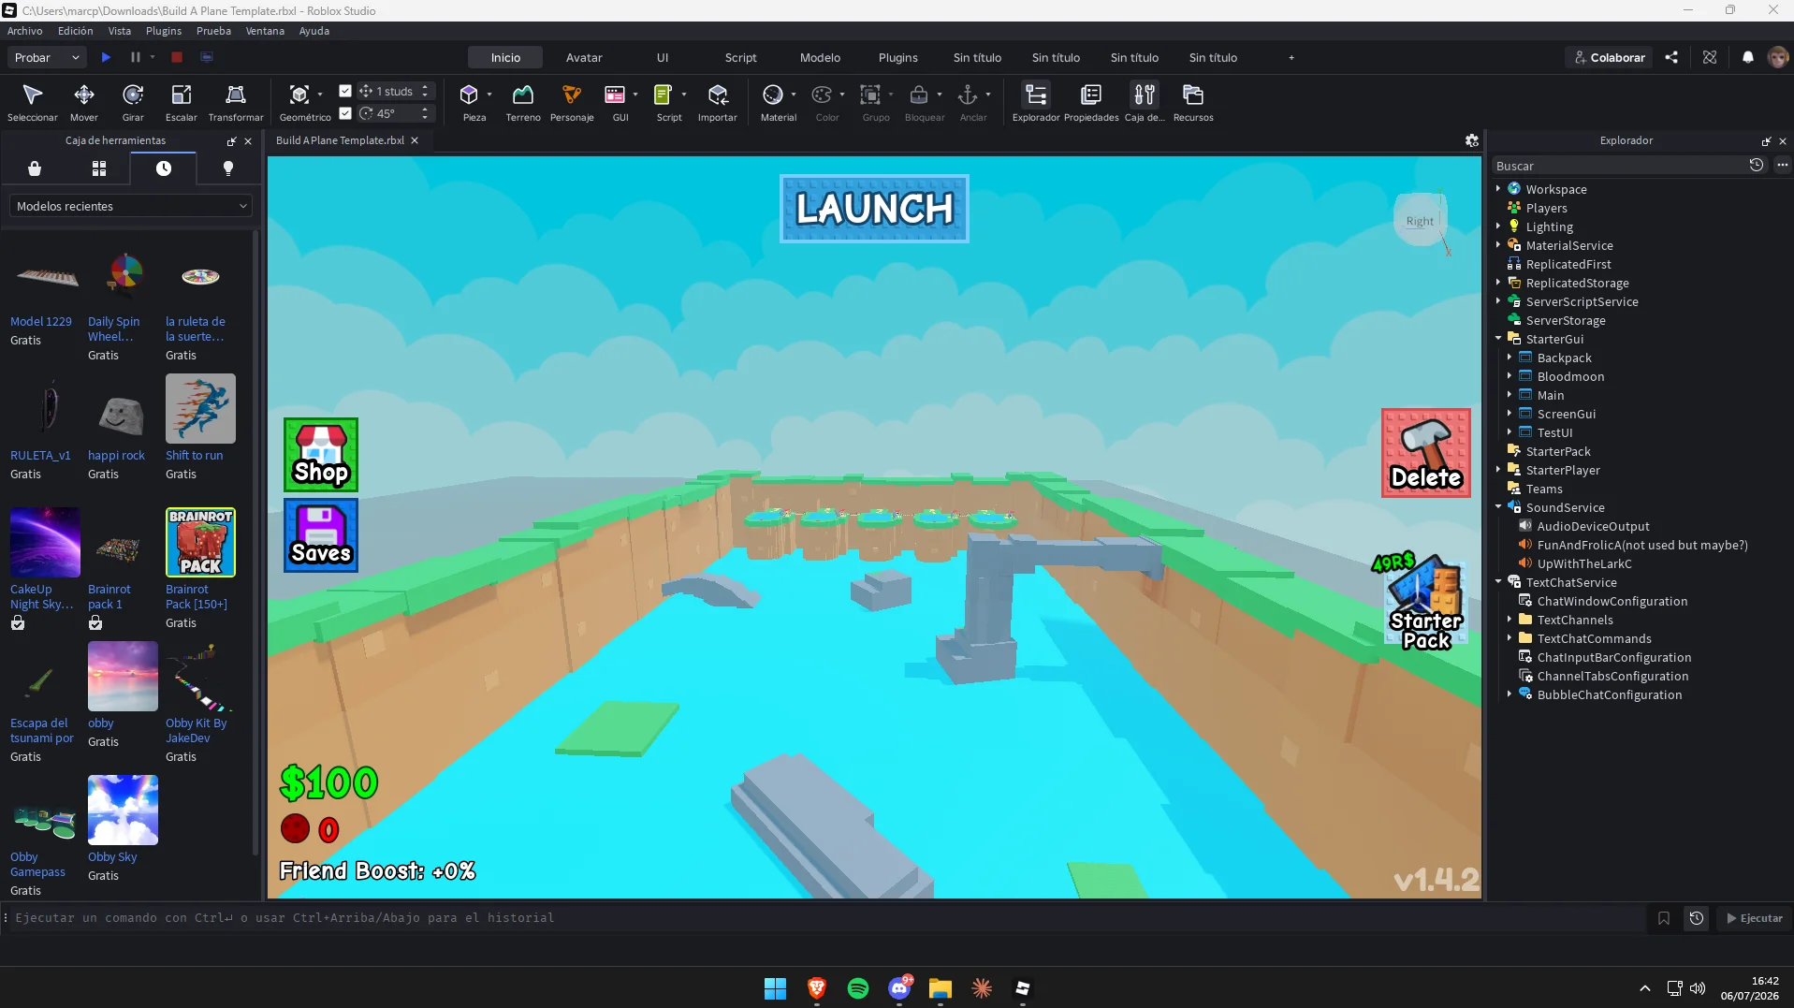Expand the Workspace node

pyautogui.click(x=1498, y=189)
